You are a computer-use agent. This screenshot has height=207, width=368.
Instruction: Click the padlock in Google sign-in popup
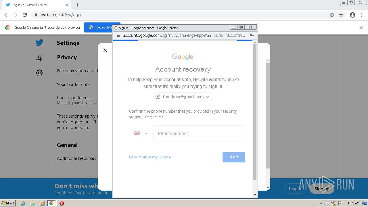tap(118, 35)
